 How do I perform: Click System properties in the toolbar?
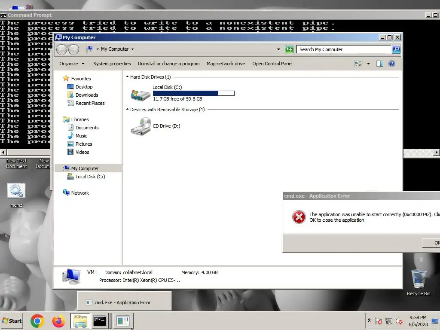(x=112, y=64)
